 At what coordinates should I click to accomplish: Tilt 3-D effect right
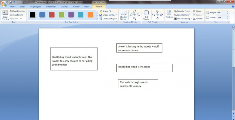pos(161,15)
